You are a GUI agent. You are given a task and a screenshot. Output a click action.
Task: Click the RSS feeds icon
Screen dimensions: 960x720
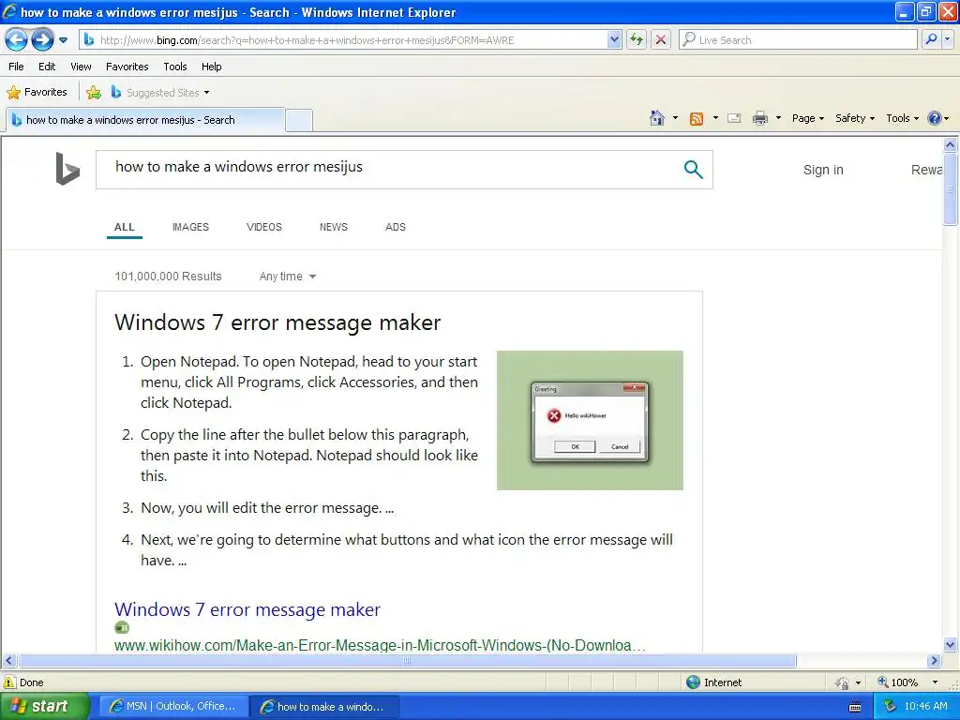click(x=697, y=119)
